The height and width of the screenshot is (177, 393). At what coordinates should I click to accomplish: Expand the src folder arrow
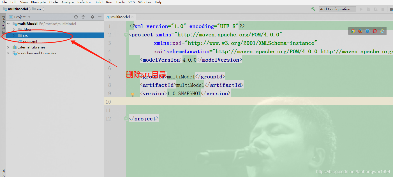pos(13,36)
